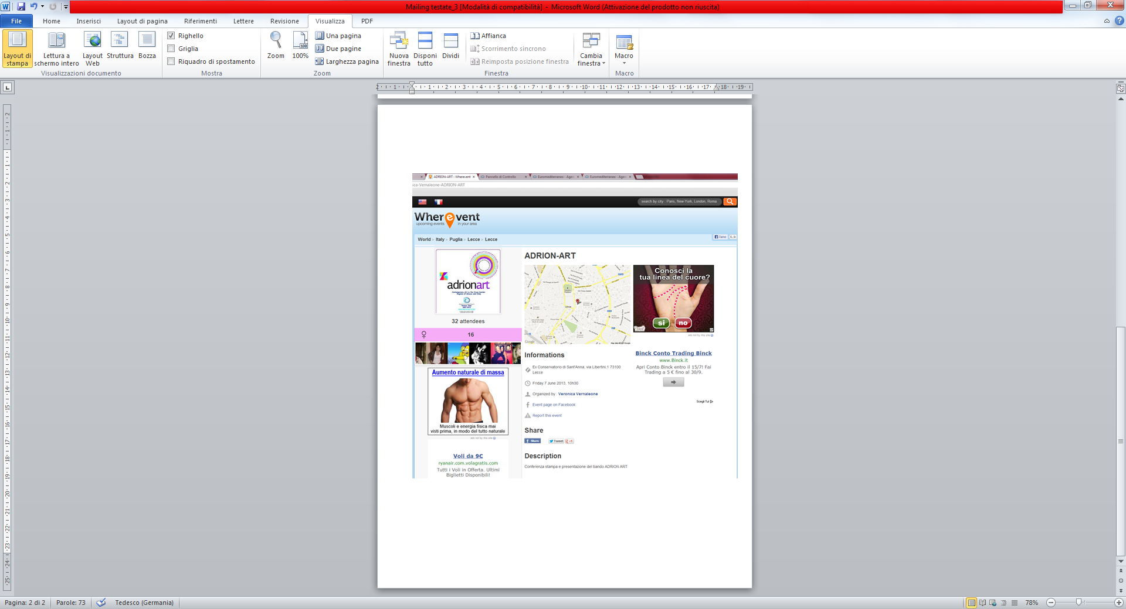Enable Riquadro di spostamento checkbox
Screen dimensions: 1126x609
point(171,61)
